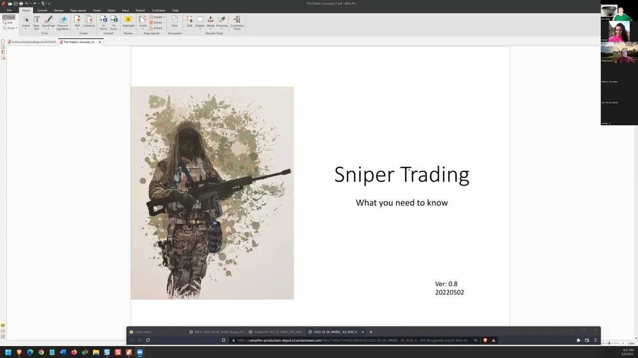Click the Combine files icon
638x358 pixels.
pos(89,19)
